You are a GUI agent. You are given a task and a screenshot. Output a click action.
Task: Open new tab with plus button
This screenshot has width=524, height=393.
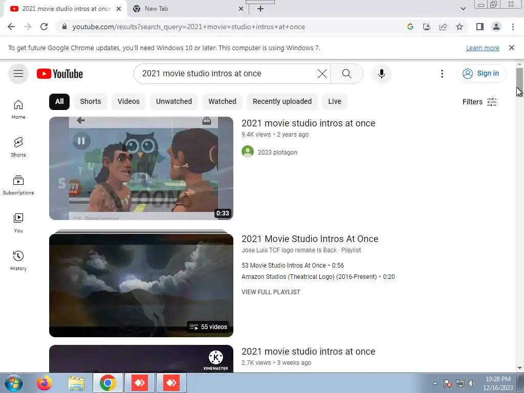point(260,9)
